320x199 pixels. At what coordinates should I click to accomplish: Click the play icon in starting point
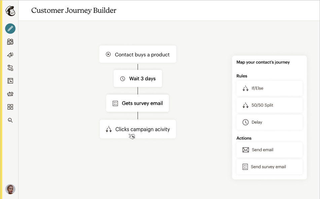click(108, 54)
